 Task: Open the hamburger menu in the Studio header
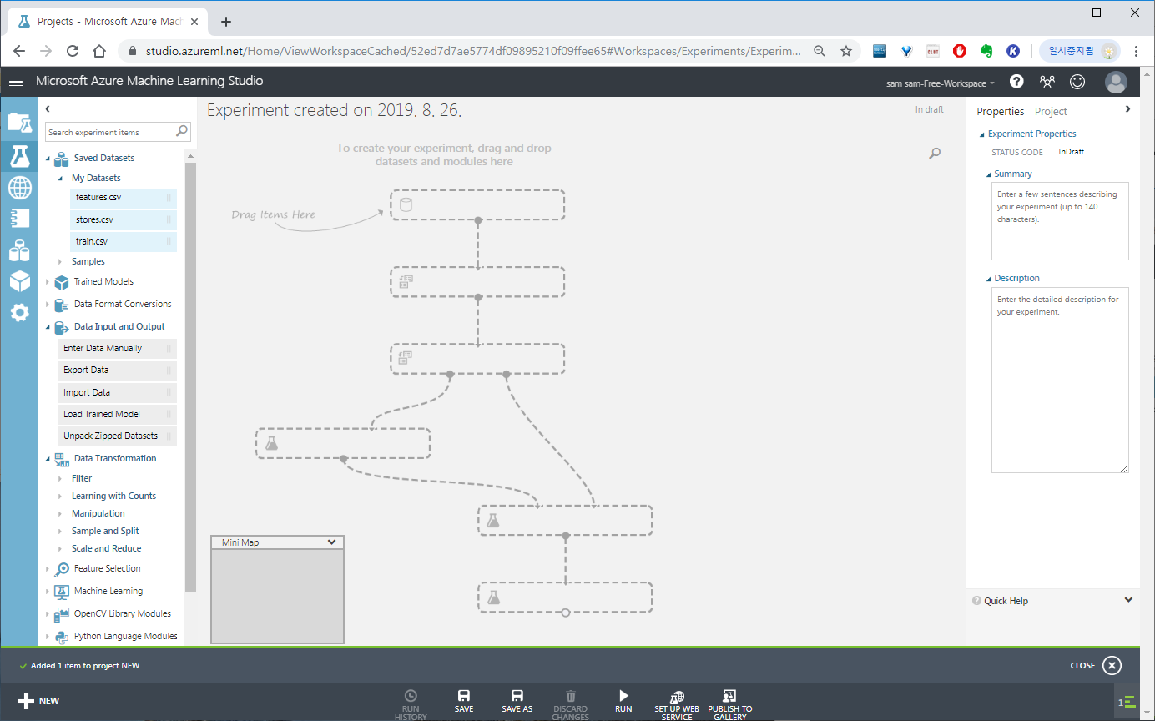tap(16, 82)
